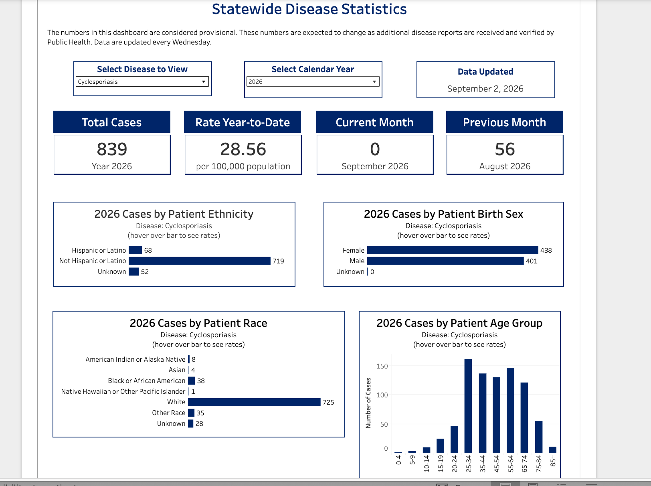Image resolution: width=651 pixels, height=486 pixels.
Task: Select the 15-19 age group bar
Action: (x=440, y=445)
